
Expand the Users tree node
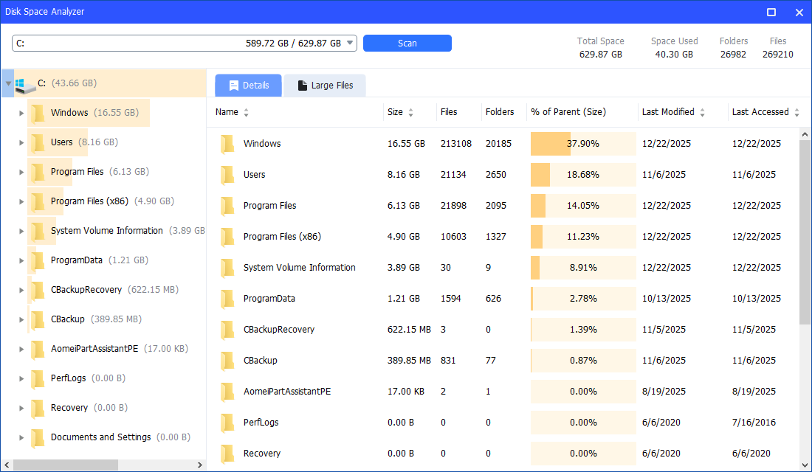21,142
